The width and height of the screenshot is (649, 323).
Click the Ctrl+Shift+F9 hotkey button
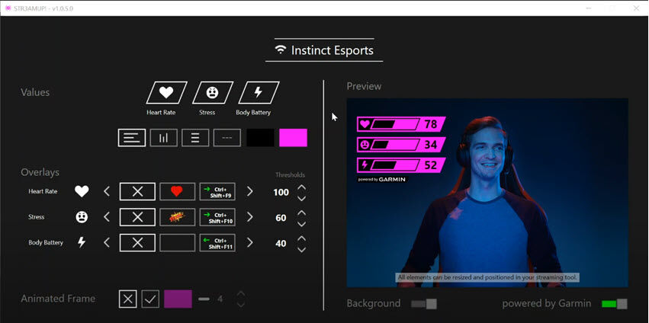click(x=217, y=191)
